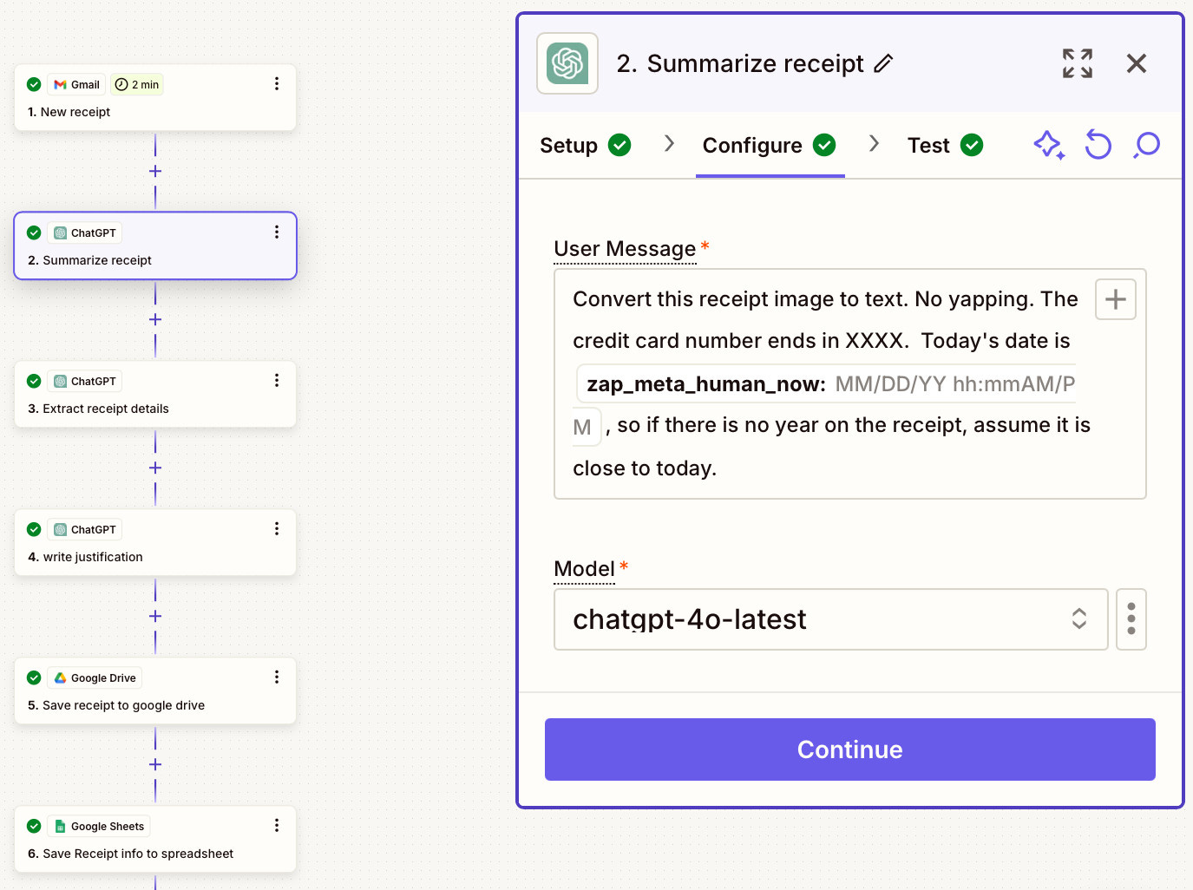Close the Summarize receipt panel
Image resolution: width=1193 pixels, height=890 pixels.
click(1137, 63)
